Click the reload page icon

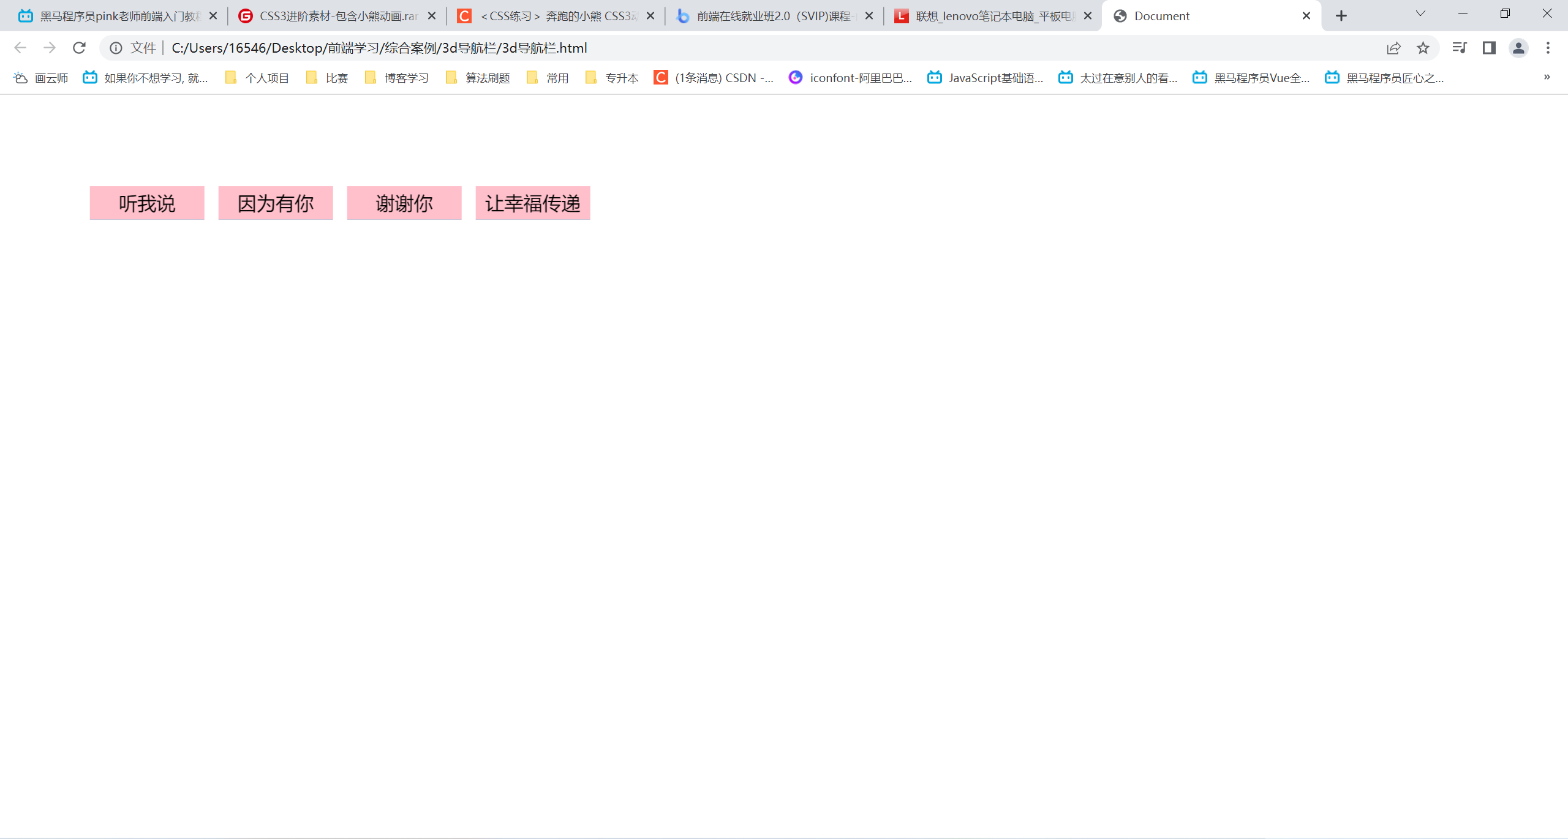click(79, 48)
